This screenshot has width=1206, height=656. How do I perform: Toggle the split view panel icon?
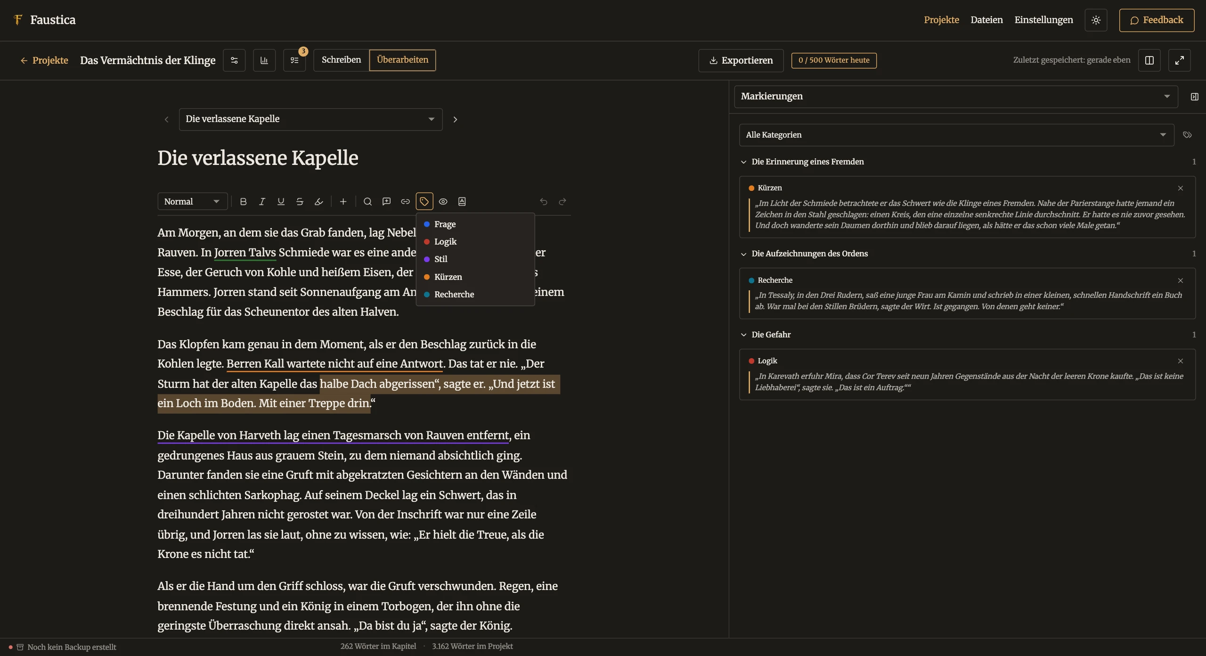[1149, 60]
